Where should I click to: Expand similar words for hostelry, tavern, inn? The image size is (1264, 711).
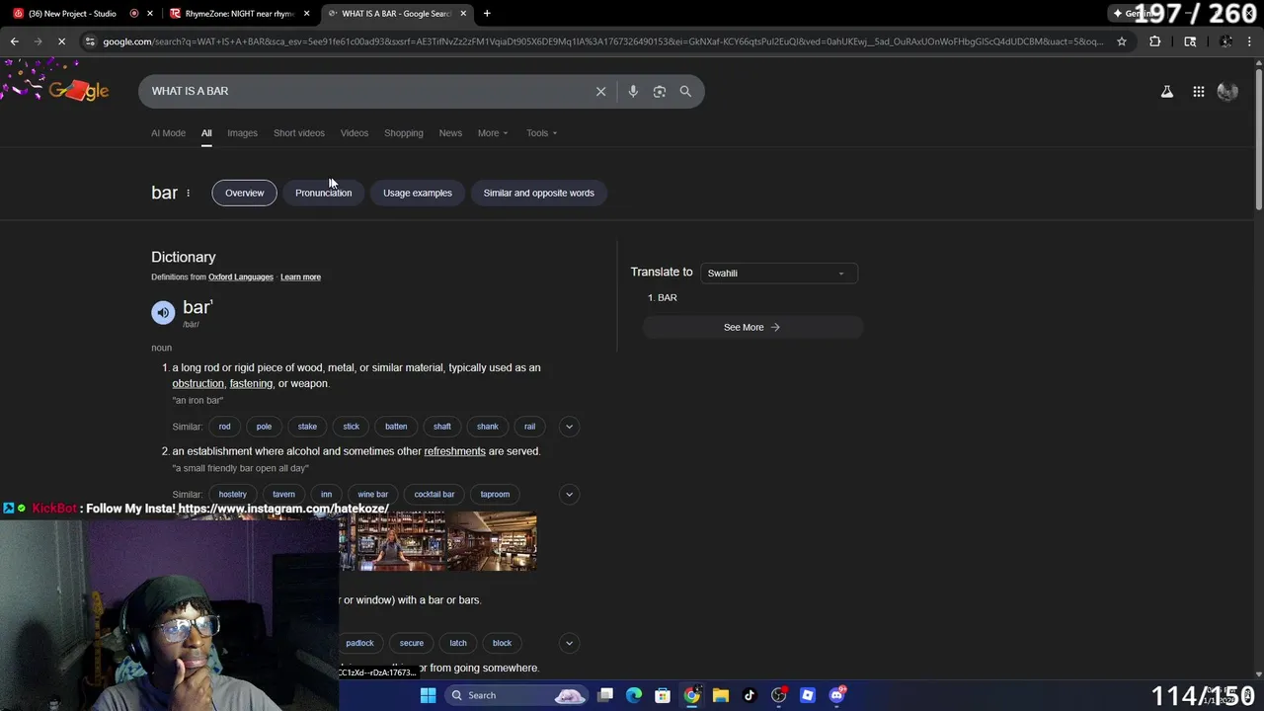click(x=569, y=494)
